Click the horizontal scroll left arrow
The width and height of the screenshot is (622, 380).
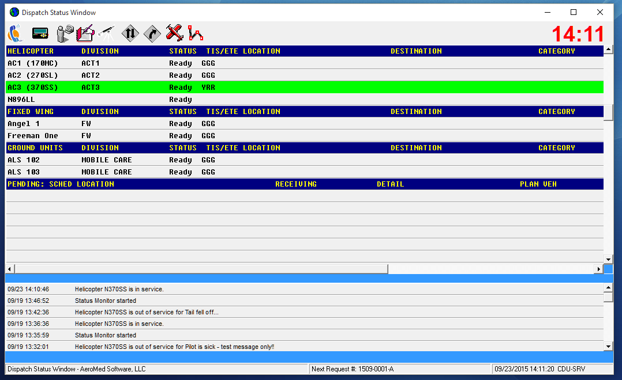[x=10, y=269]
